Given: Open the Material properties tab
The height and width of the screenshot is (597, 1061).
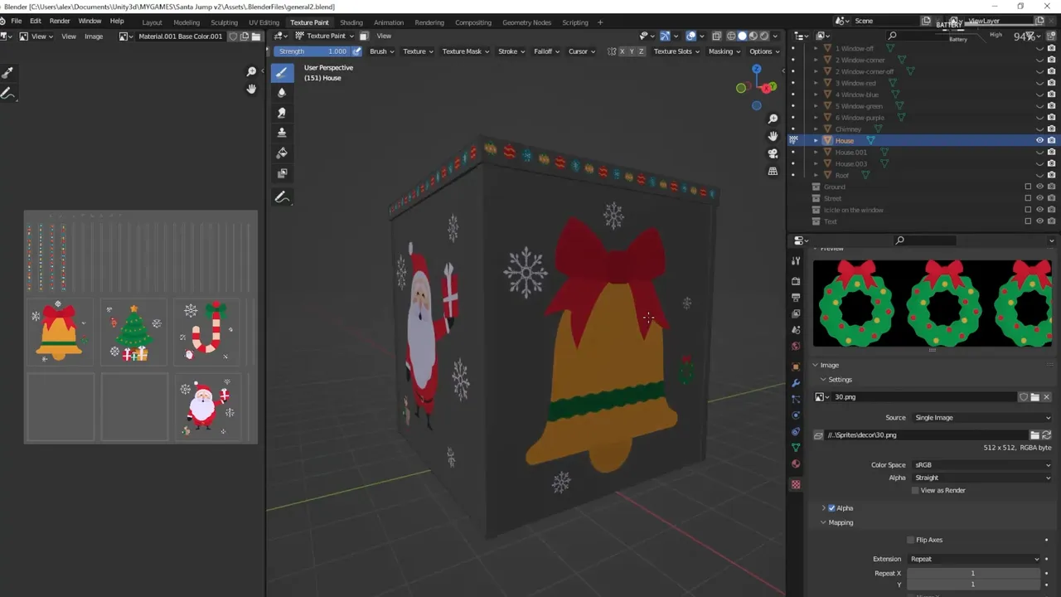Looking at the screenshot, I should coord(796,464).
